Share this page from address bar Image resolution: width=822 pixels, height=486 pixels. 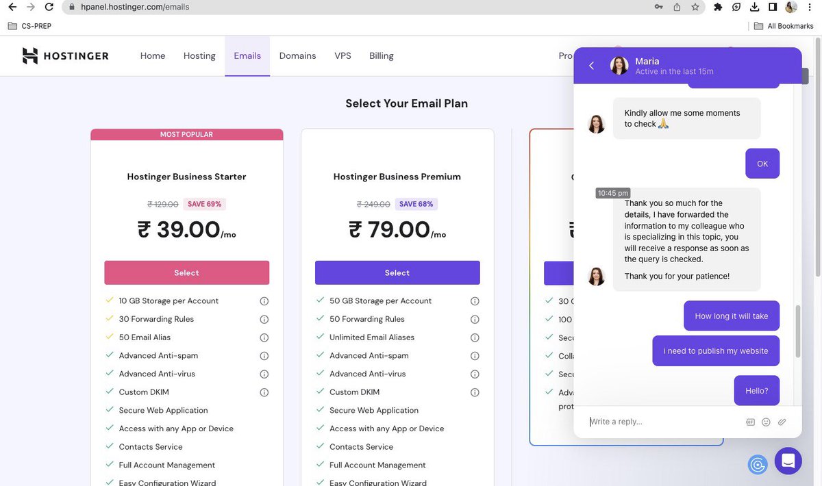(677, 7)
